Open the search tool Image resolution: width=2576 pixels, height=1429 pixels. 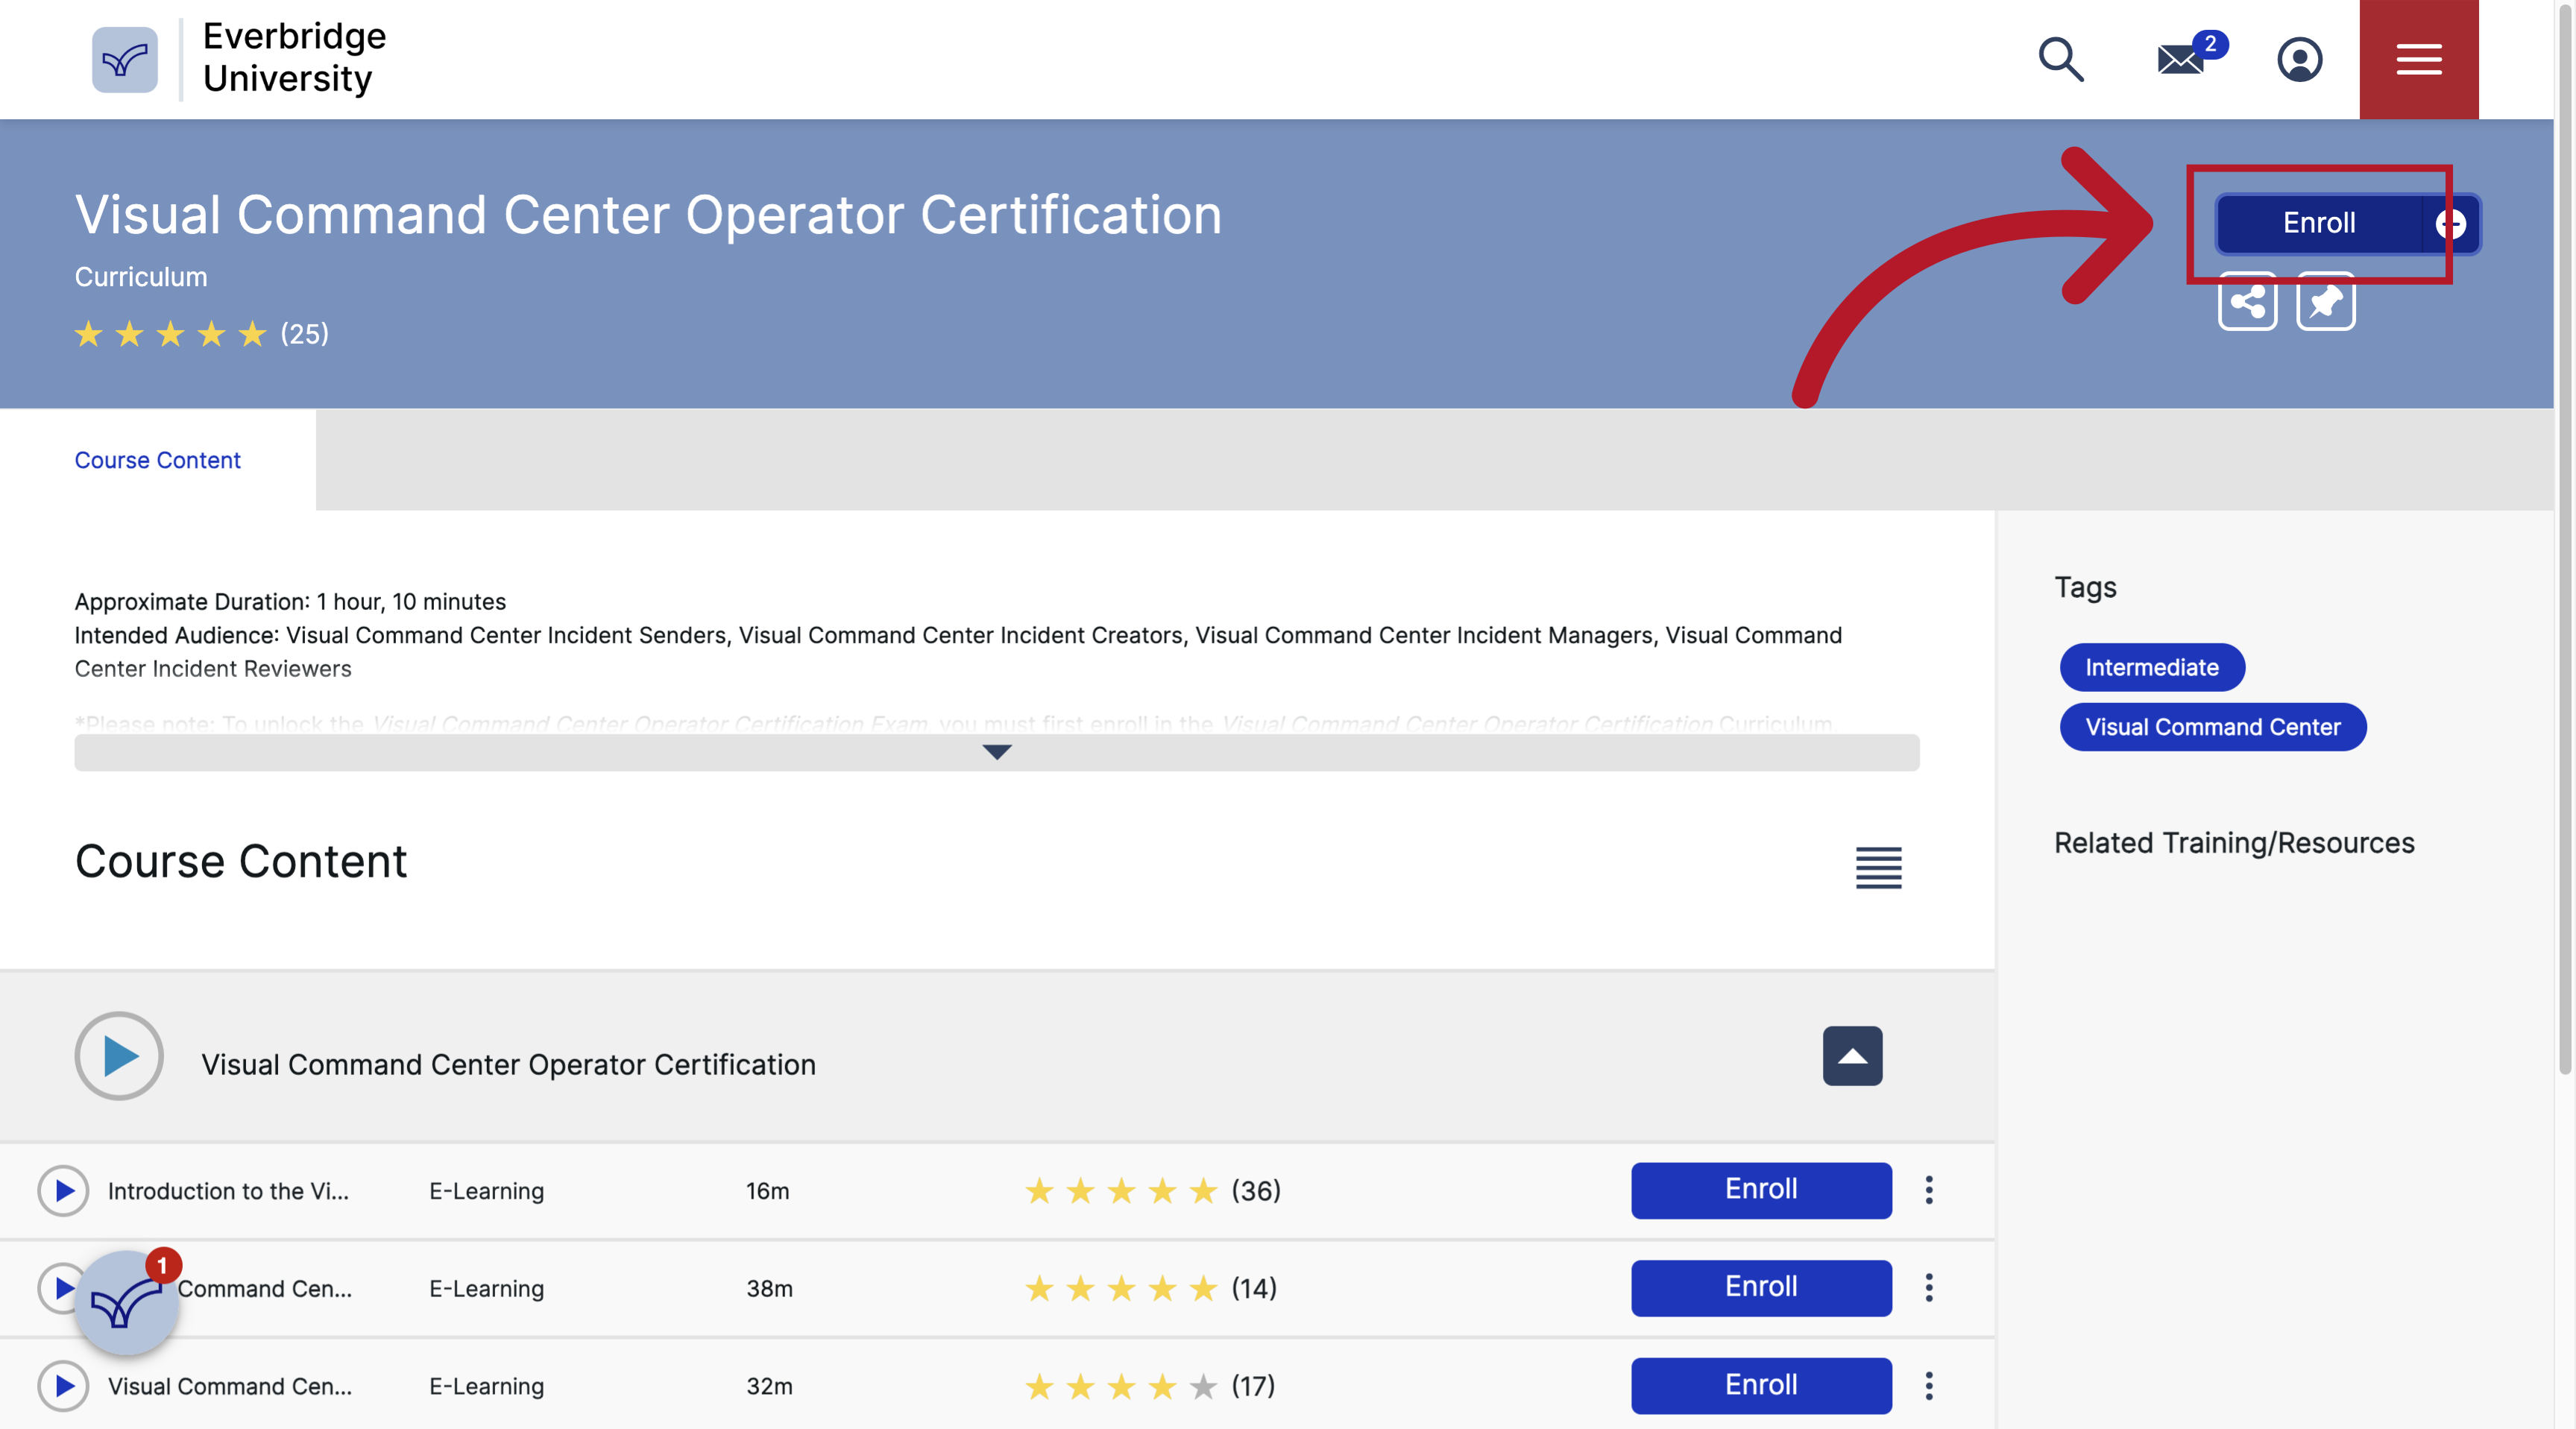click(x=2061, y=60)
